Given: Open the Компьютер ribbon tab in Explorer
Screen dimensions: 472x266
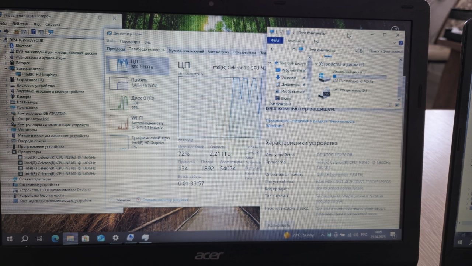Looking at the screenshot, I should [296, 41].
